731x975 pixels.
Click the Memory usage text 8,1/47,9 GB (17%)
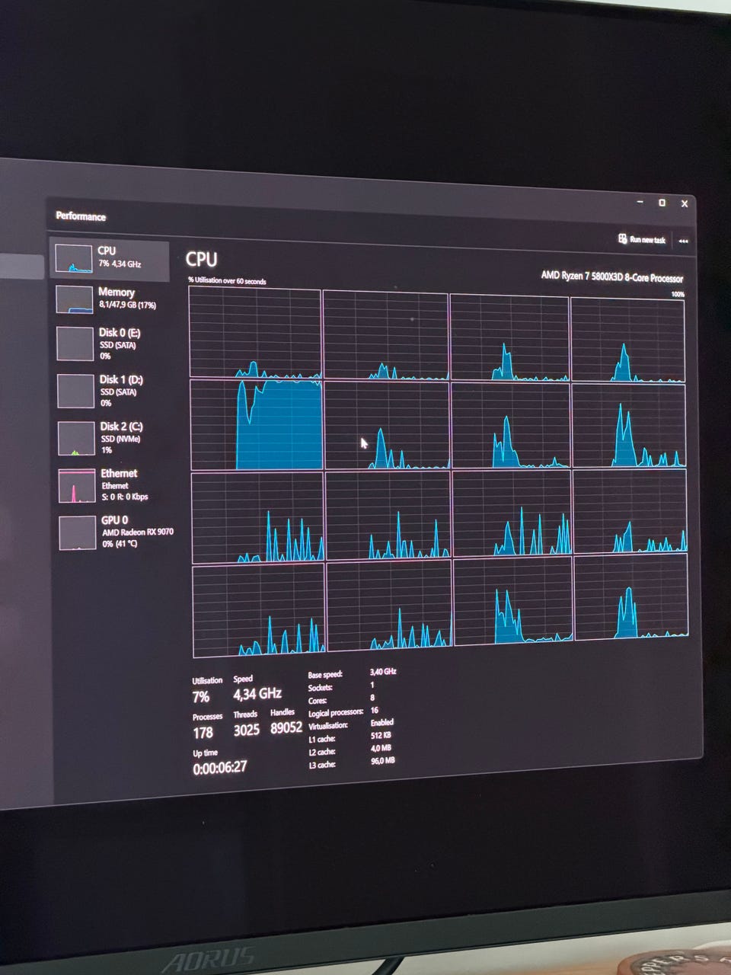tap(127, 305)
